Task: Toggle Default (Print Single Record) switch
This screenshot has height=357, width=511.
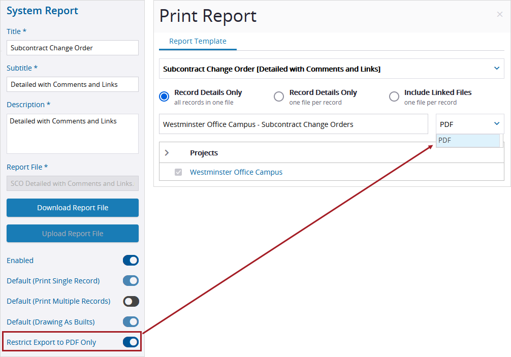Action: point(131,280)
